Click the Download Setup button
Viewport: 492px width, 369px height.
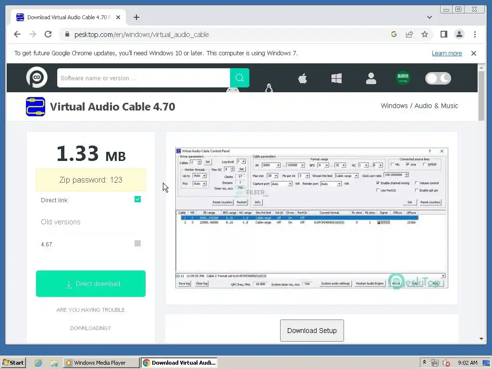click(312, 331)
